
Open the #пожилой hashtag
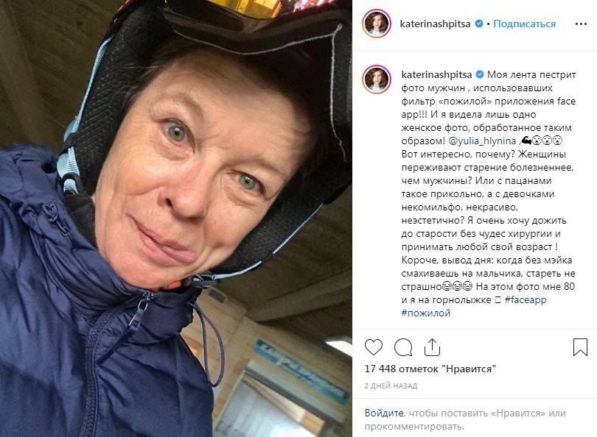pyautogui.click(x=426, y=313)
